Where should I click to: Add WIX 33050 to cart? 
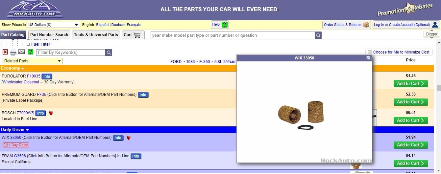pyautogui.click(x=411, y=145)
